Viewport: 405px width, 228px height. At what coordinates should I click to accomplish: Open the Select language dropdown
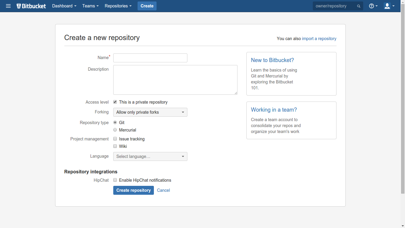click(150, 156)
